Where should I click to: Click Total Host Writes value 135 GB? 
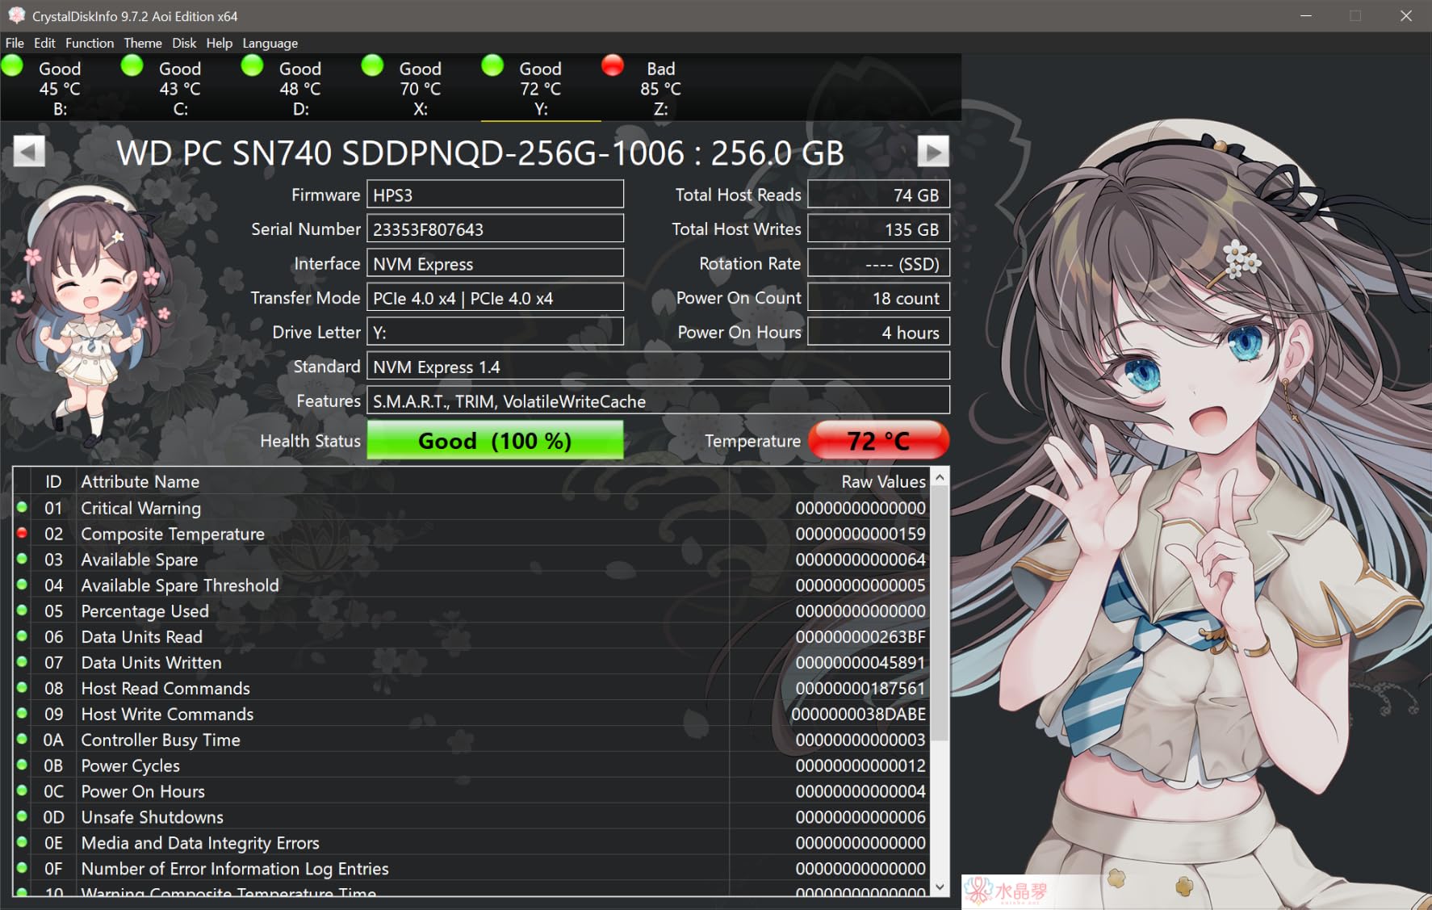[878, 229]
